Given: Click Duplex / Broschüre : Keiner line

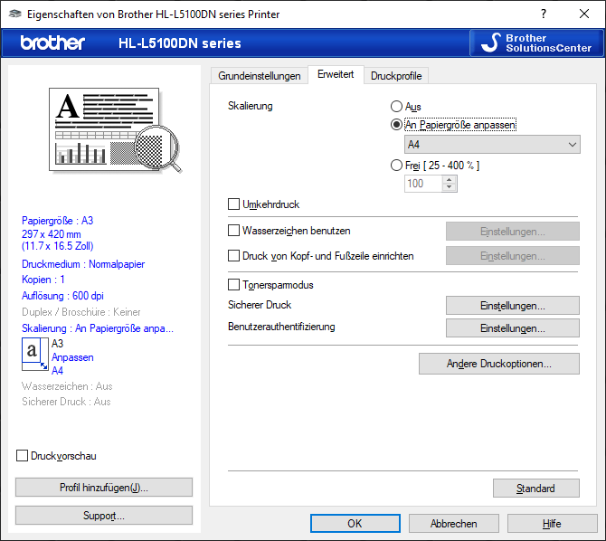Looking at the screenshot, I should [x=81, y=312].
